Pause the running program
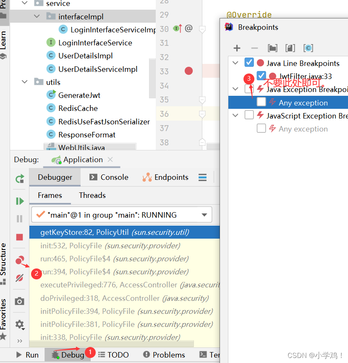 pyautogui.click(x=19, y=218)
